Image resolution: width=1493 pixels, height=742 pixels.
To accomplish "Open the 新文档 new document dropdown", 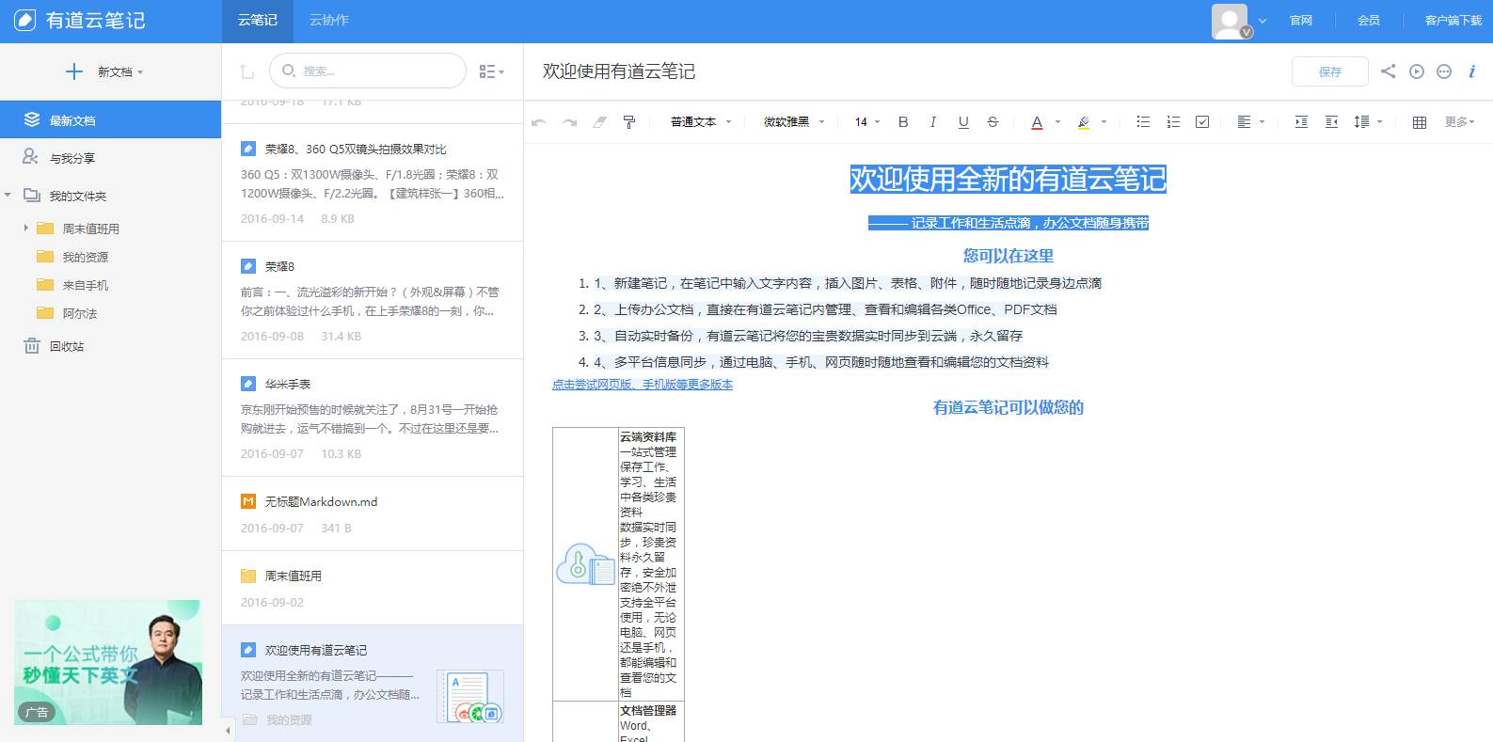I will click(x=104, y=71).
